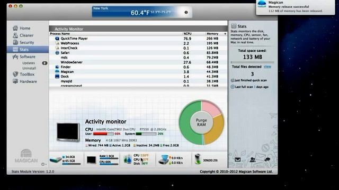Click the Dock icon in list

pyautogui.click(x=57, y=77)
